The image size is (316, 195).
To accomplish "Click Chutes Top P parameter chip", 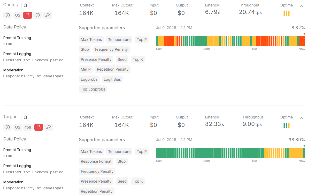I will (142, 40).
